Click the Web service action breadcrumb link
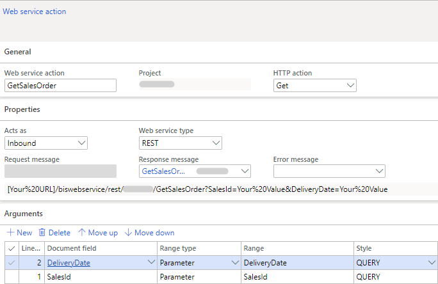The width and height of the screenshot is (438, 284). click(x=35, y=12)
